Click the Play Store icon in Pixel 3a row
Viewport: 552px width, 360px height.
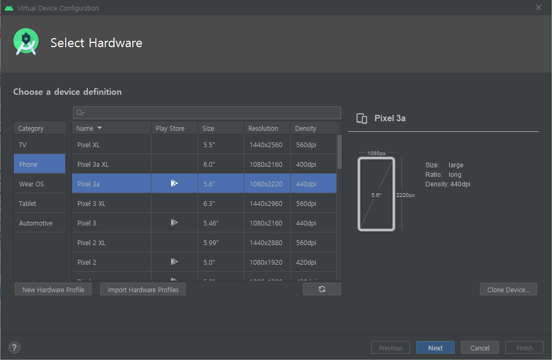pos(174,183)
